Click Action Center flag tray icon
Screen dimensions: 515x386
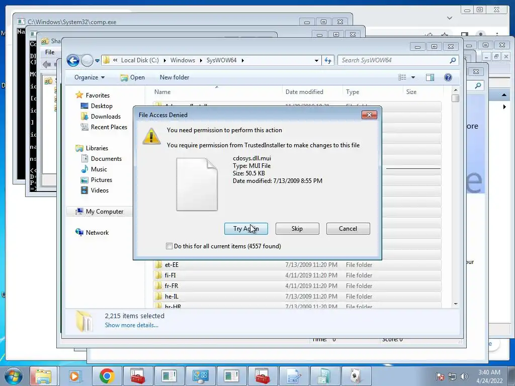click(x=440, y=376)
